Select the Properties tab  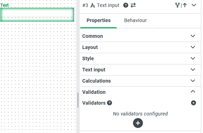click(x=99, y=20)
